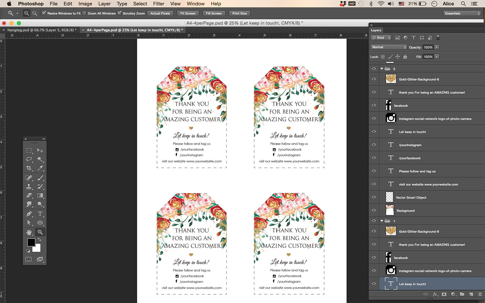Select the Brush tool
This screenshot has width=485, height=303.
click(40, 178)
